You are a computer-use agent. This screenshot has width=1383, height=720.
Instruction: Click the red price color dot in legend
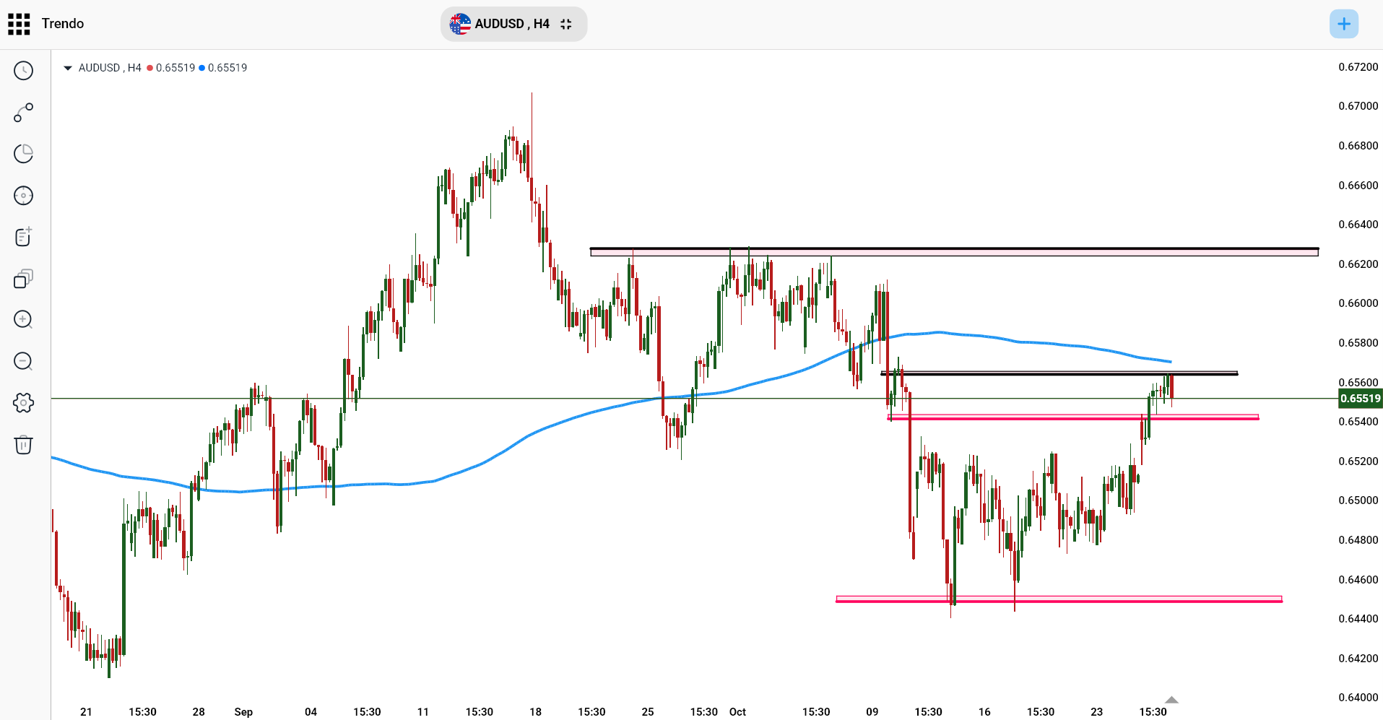click(x=149, y=67)
